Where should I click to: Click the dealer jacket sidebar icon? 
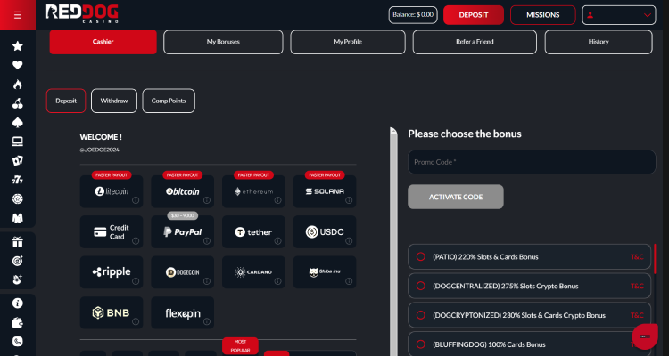[18, 218]
